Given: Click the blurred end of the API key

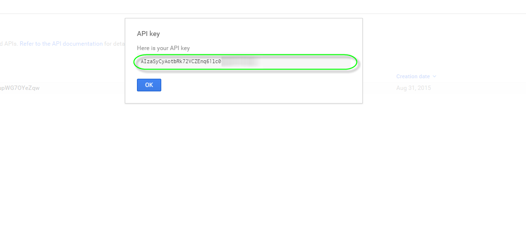Looking at the screenshot, I should pos(239,62).
